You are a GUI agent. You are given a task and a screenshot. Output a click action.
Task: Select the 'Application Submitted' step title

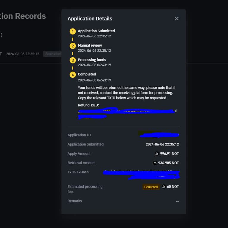96,31
